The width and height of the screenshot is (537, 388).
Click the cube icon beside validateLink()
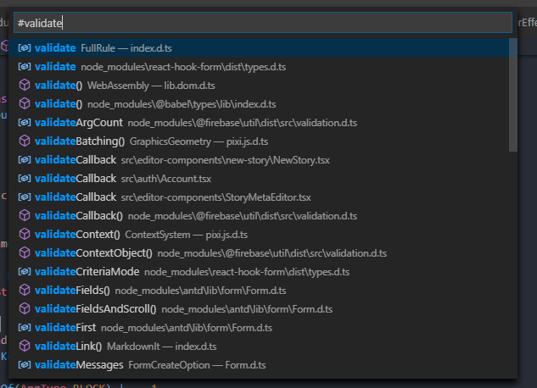tap(25, 346)
